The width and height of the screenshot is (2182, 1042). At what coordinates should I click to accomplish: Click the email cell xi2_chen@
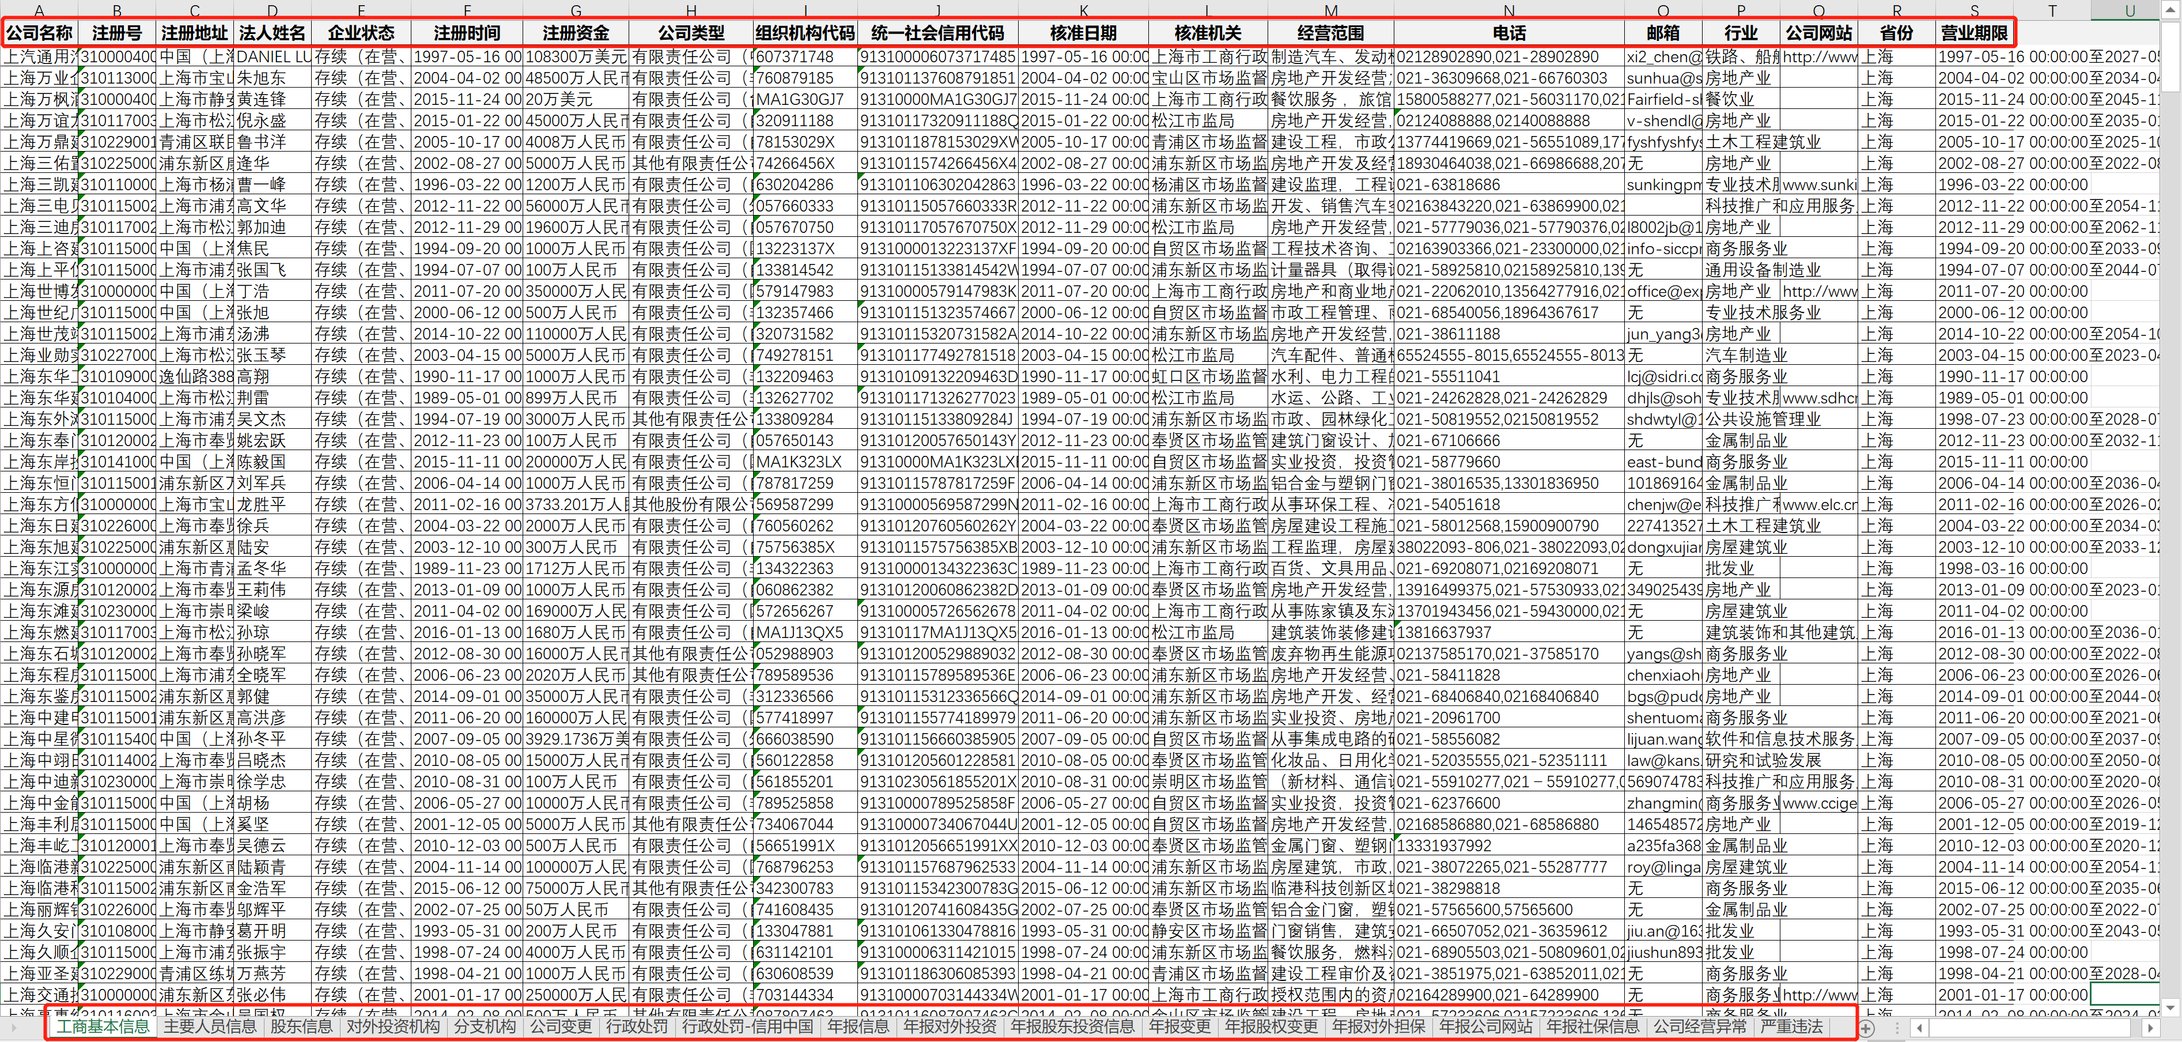click(1663, 56)
